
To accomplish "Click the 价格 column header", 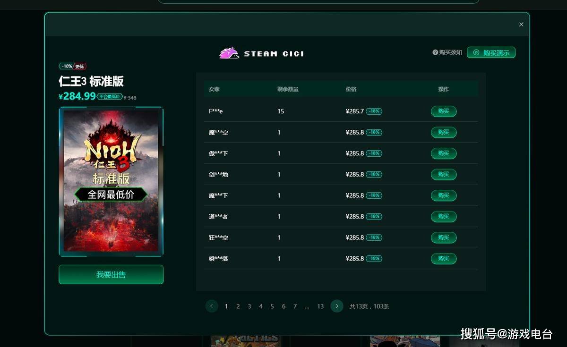I will 351,89.
